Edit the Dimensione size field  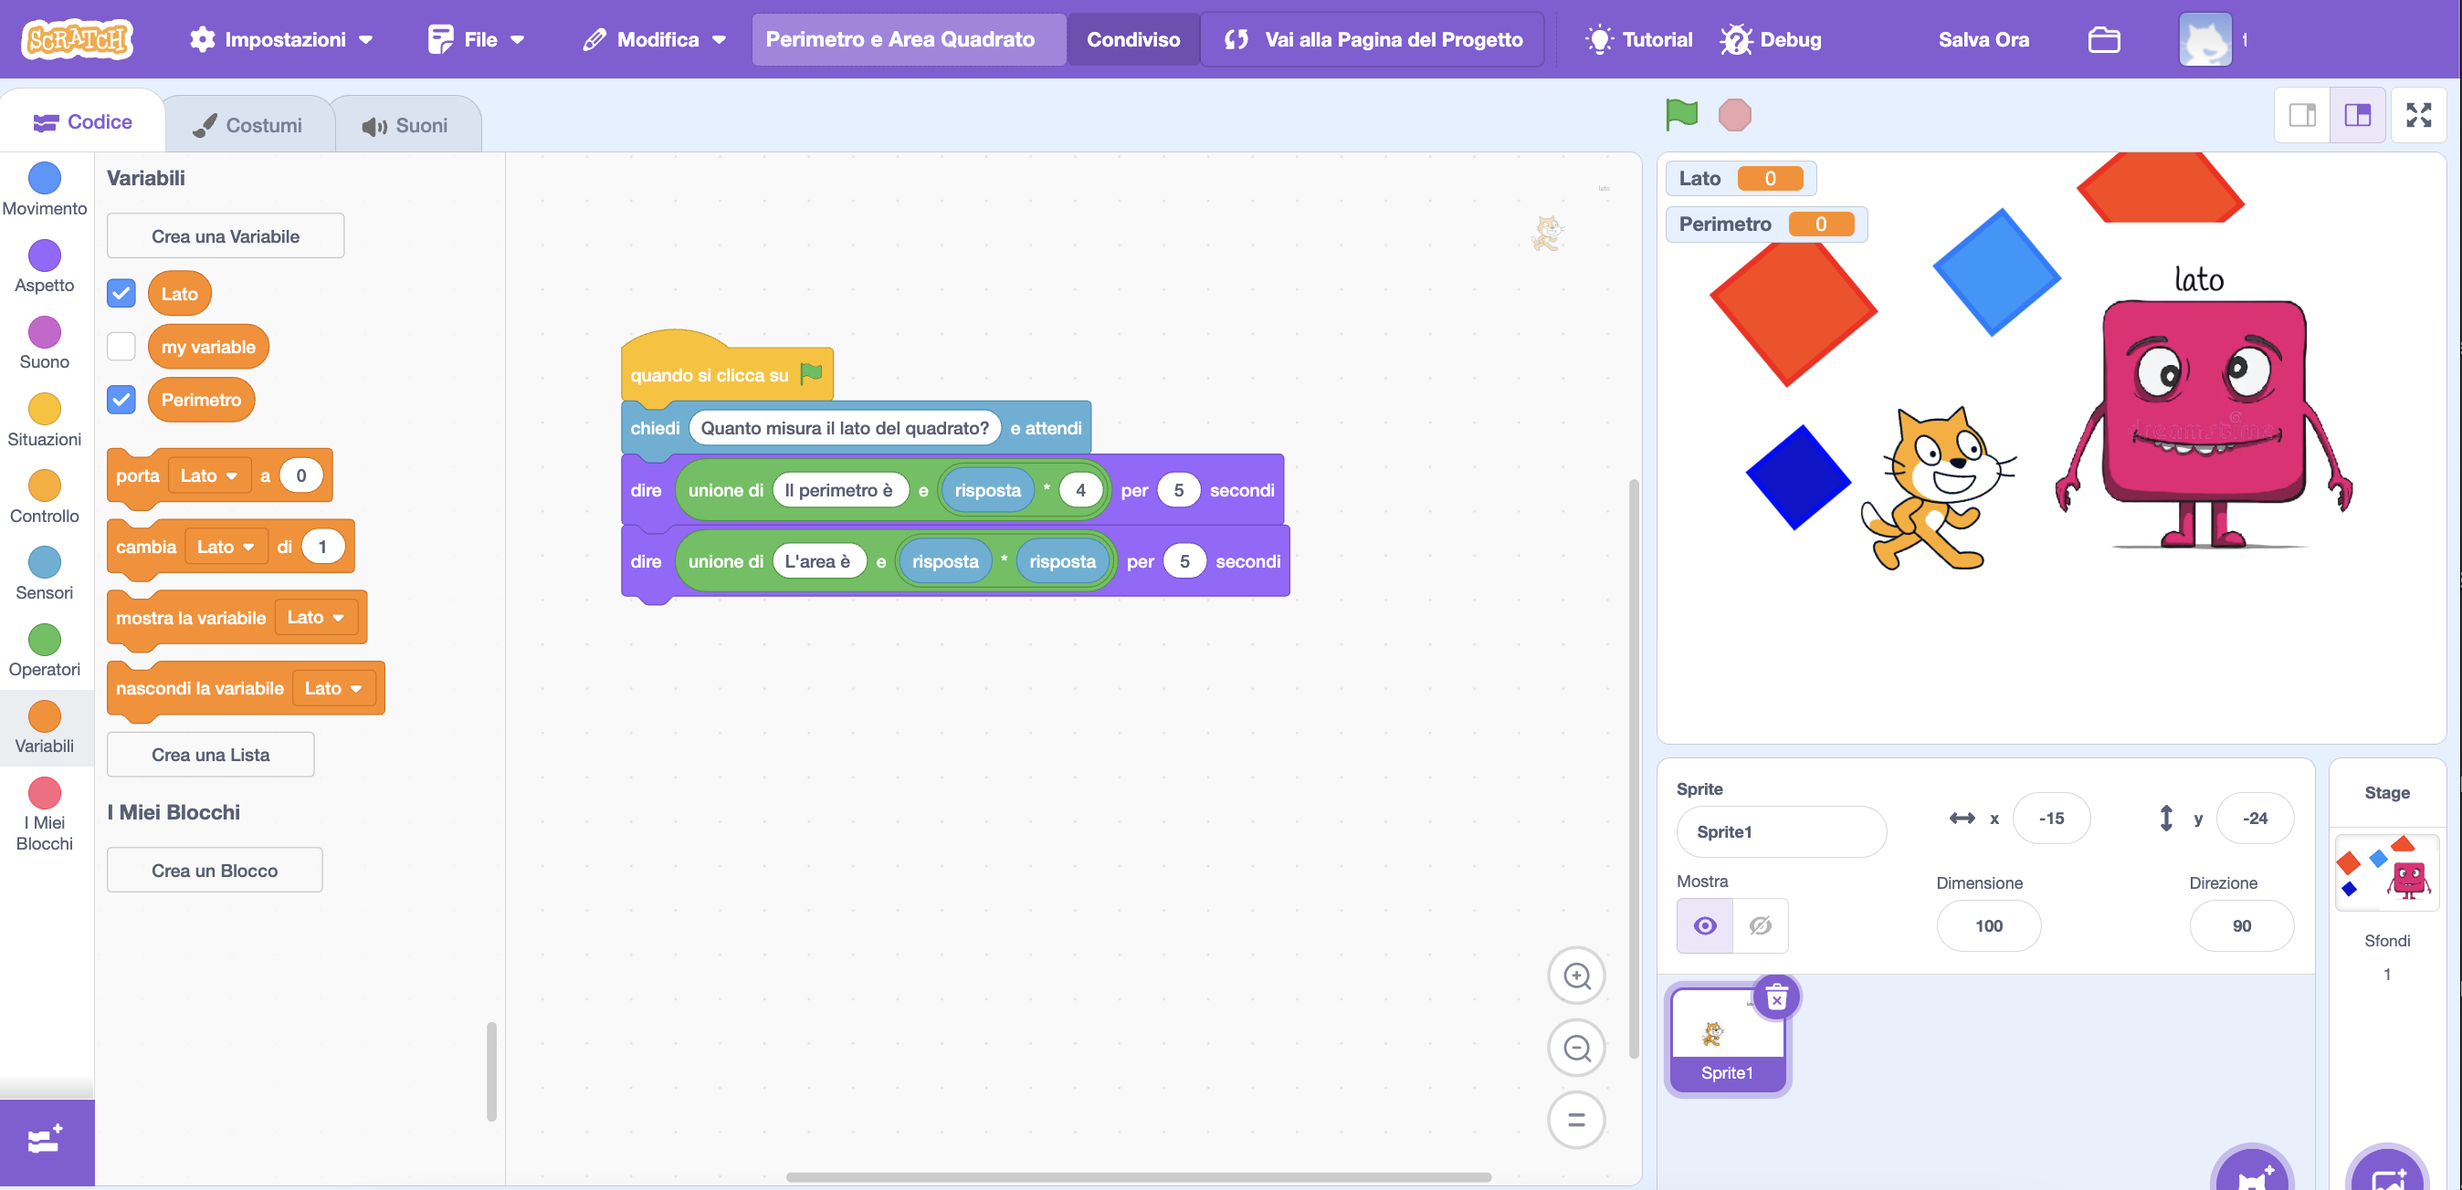(1989, 925)
